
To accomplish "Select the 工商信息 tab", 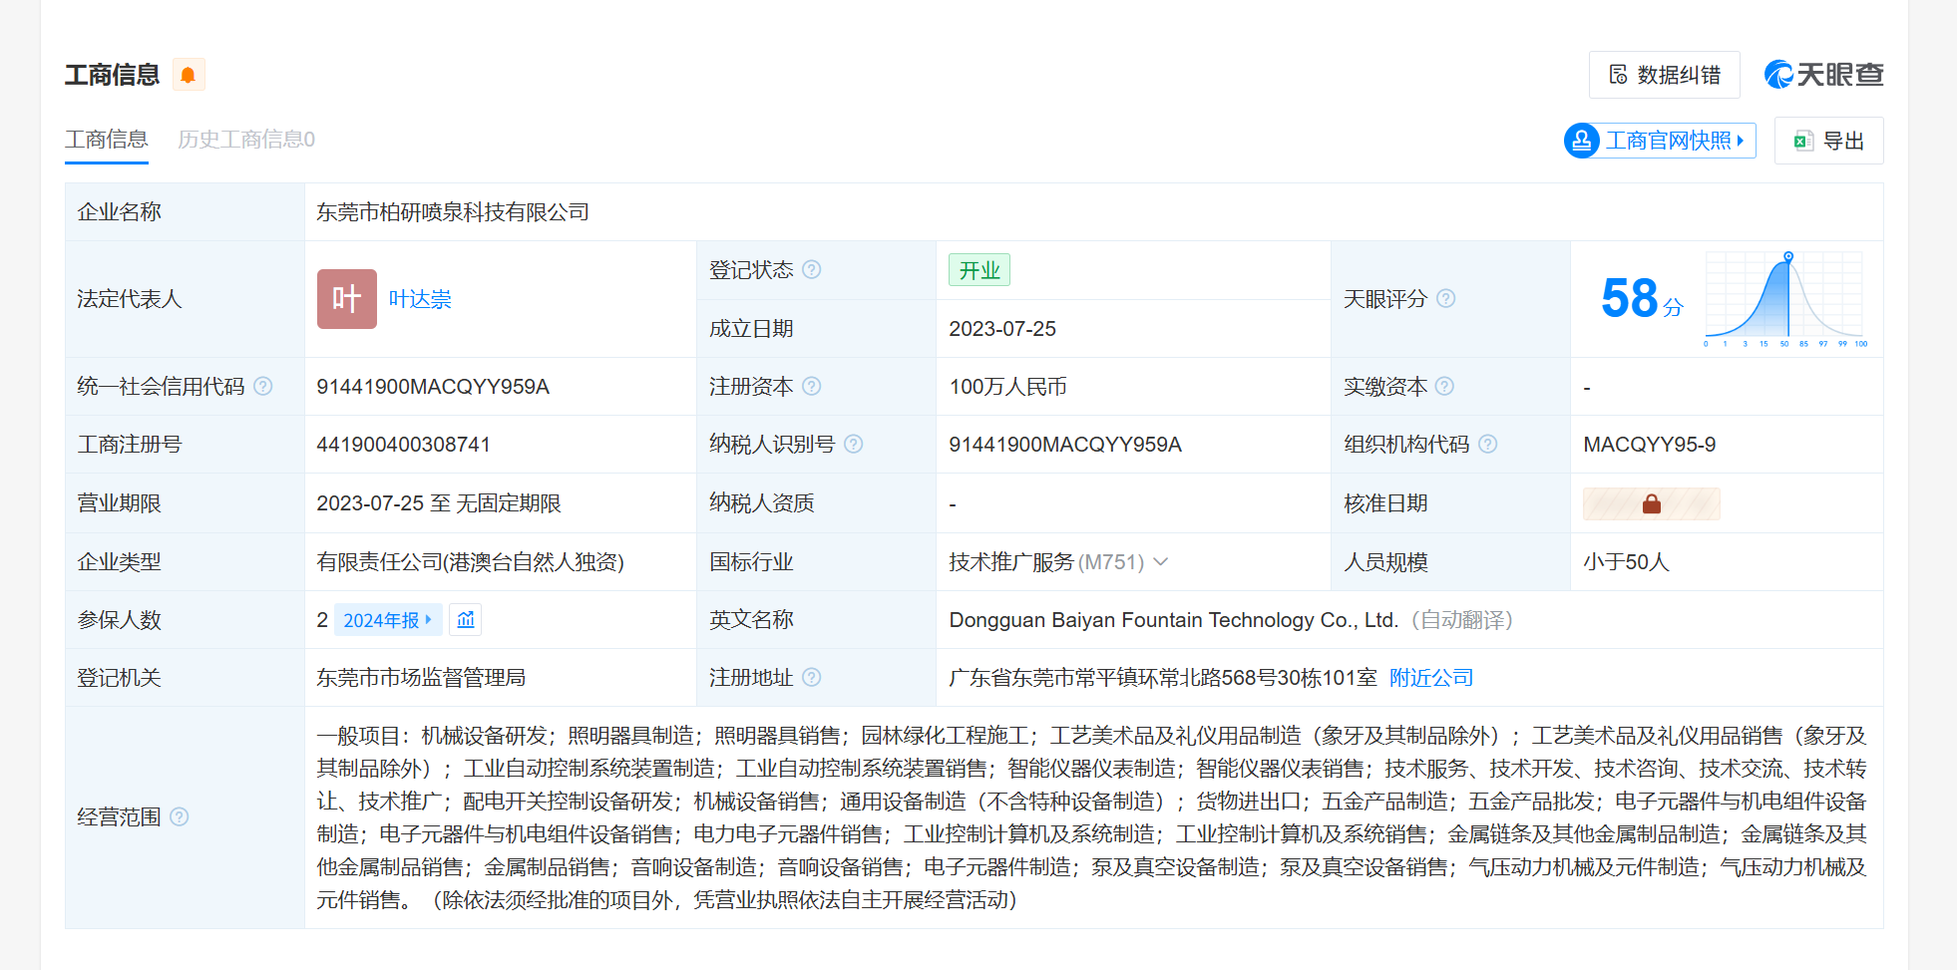I will tap(106, 140).
